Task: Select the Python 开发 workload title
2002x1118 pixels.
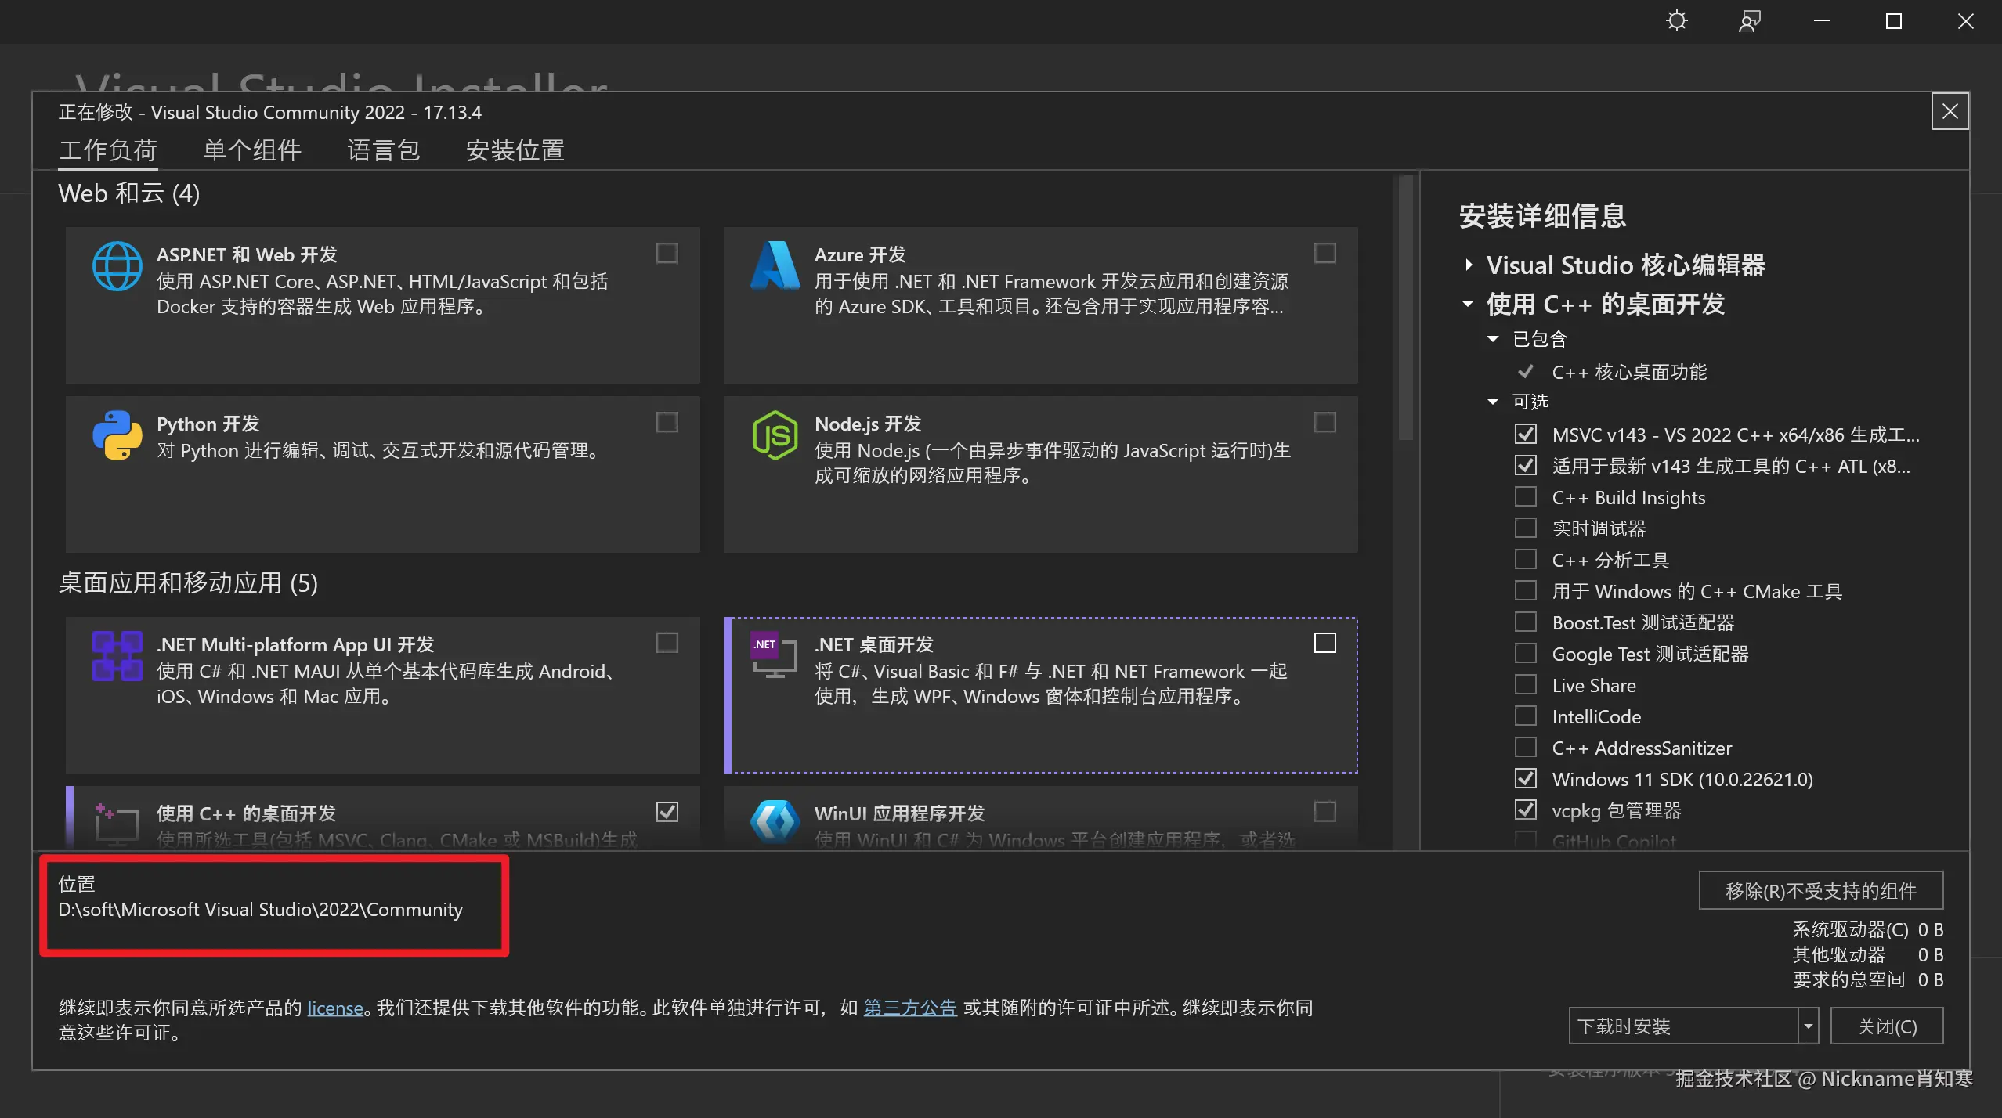Action: pyautogui.click(x=208, y=424)
